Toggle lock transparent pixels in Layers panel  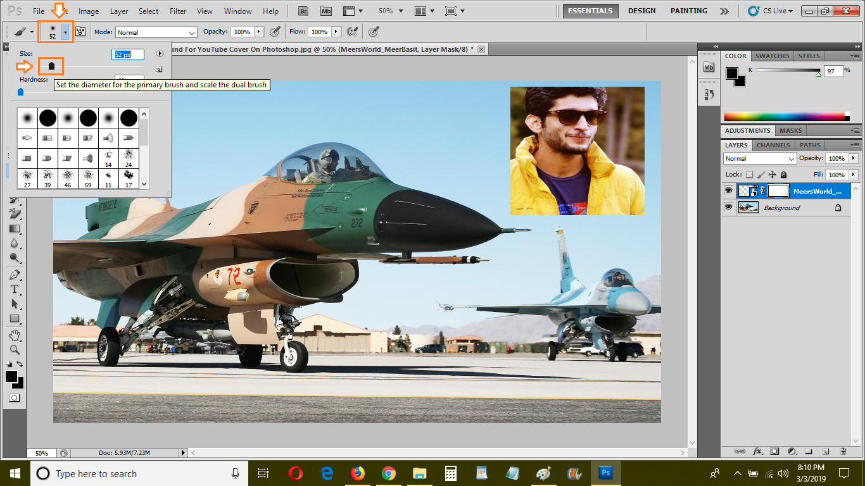click(x=749, y=175)
